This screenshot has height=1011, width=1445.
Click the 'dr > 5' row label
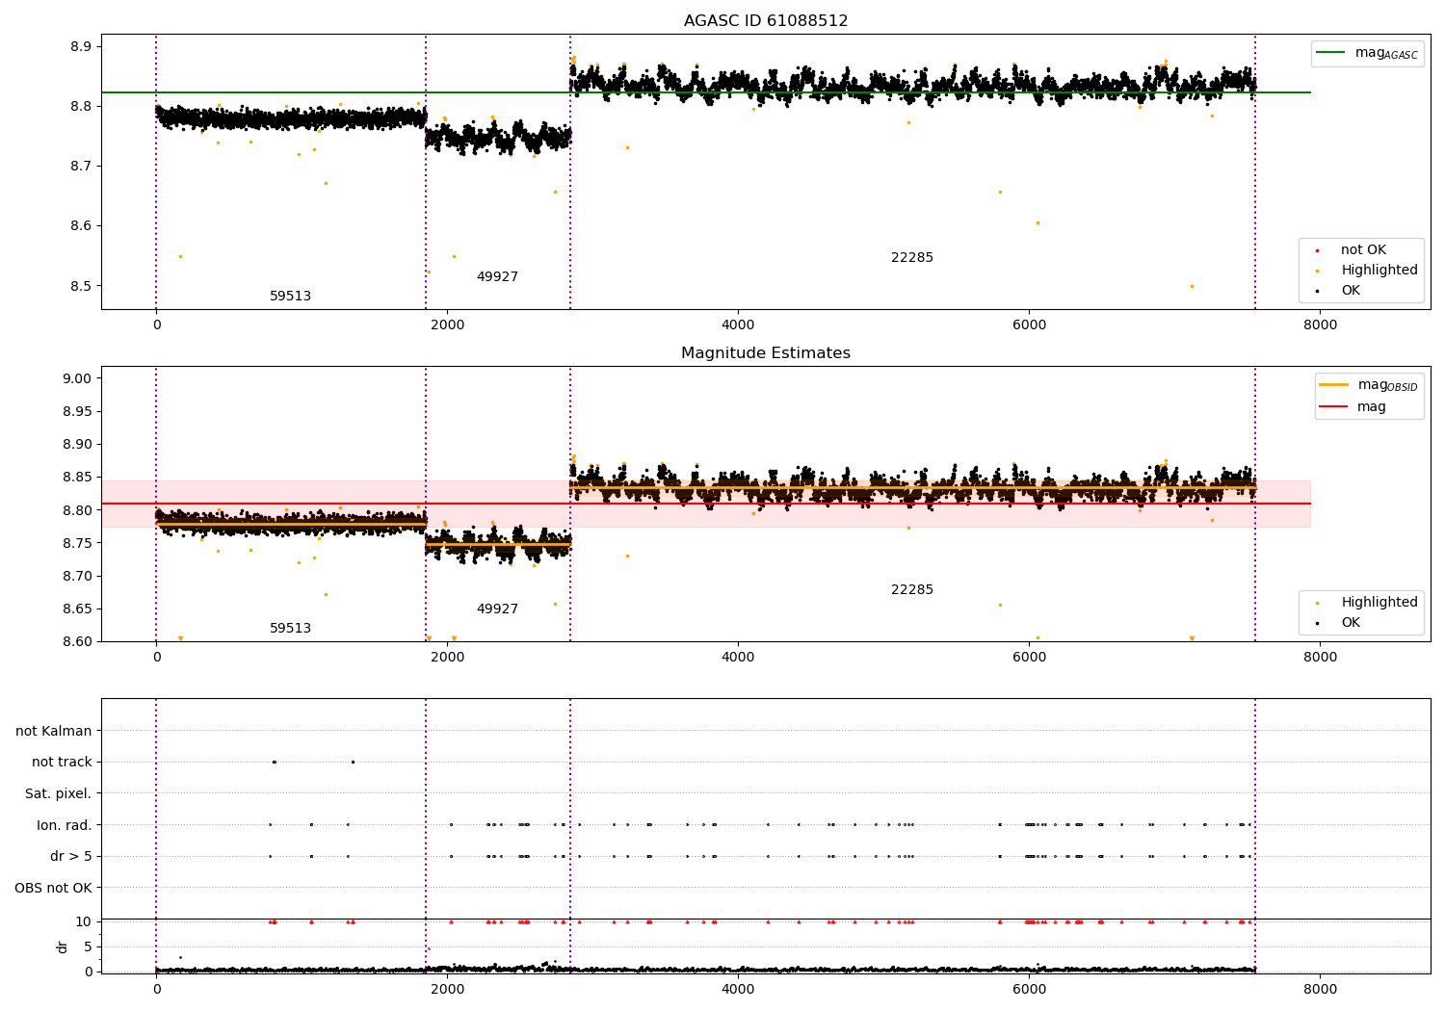point(71,857)
